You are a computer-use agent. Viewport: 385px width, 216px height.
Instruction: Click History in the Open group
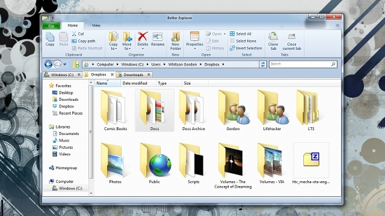tap(215, 48)
